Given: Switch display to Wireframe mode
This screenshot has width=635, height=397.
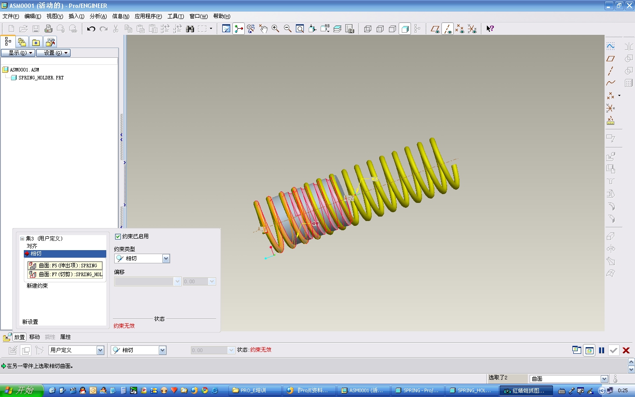Looking at the screenshot, I should click(368, 29).
